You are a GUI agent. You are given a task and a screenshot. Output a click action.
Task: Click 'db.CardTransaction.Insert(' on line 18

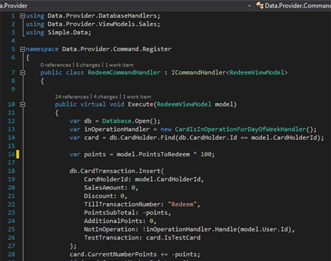point(117,171)
